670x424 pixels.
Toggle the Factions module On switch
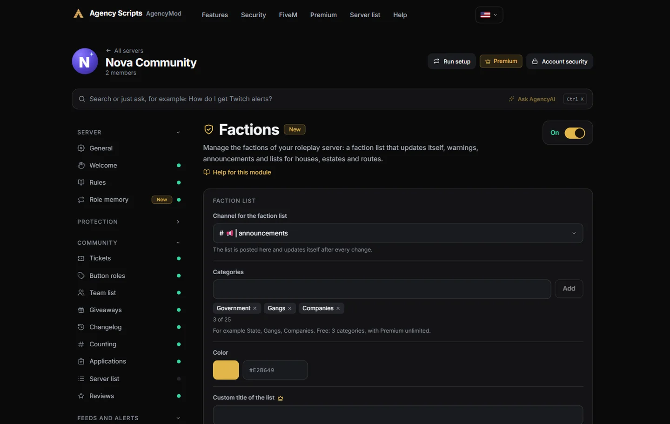pyautogui.click(x=575, y=133)
